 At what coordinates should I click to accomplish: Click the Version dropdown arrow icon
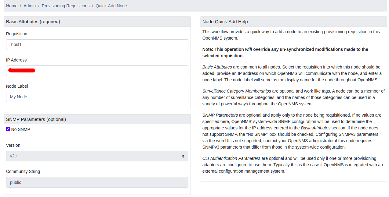click(x=183, y=156)
